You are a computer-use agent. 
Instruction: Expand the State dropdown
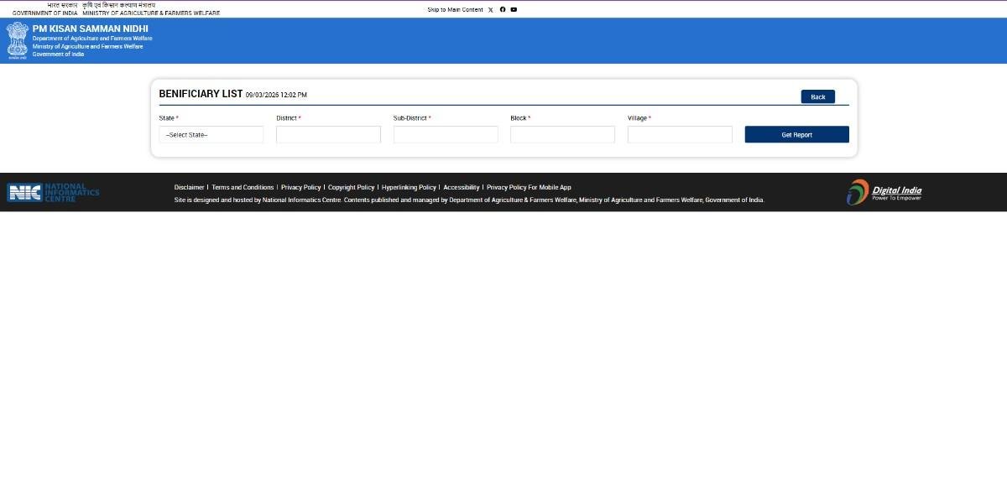coord(211,134)
